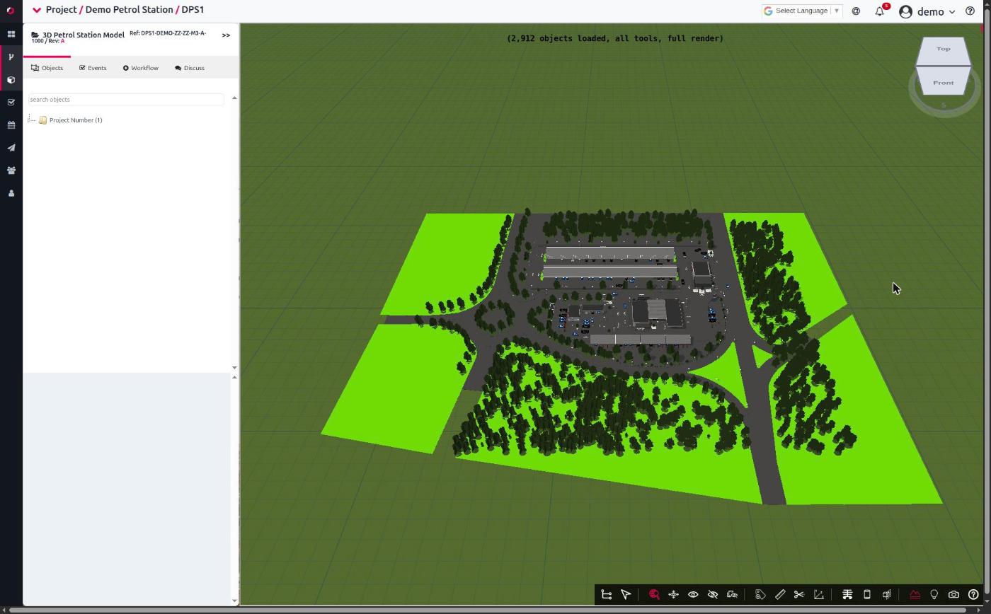The width and height of the screenshot is (991, 614).
Task: Open the paper plane sidebar icon
Action: point(11,148)
